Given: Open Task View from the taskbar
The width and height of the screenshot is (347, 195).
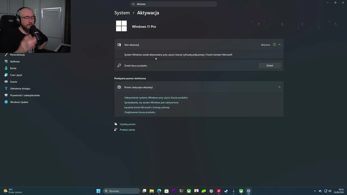Looking at the screenshot, I should [x=144, y=191].
